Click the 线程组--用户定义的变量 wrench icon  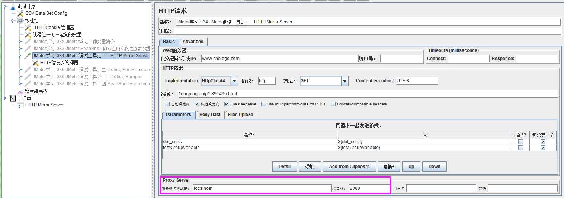coord(28,34)
